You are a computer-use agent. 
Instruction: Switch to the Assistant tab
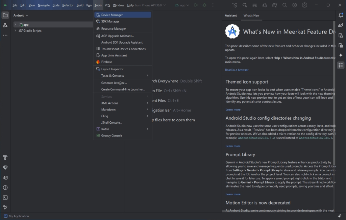230,16
